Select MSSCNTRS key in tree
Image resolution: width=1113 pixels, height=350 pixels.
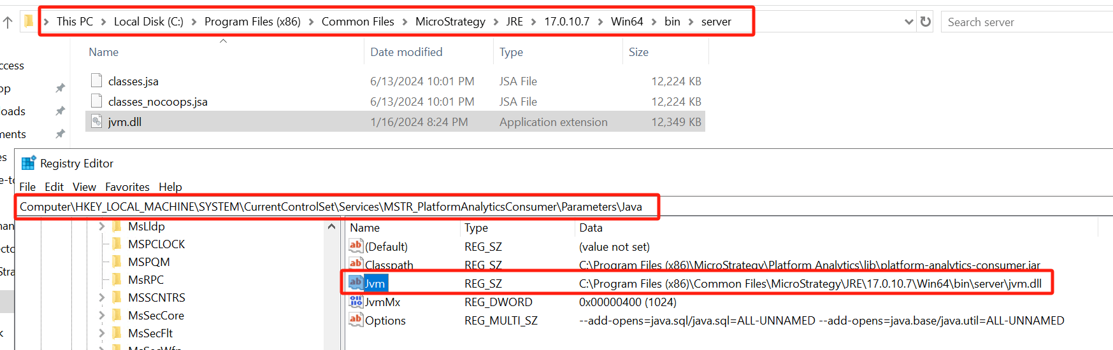click(x=156, y=298)
